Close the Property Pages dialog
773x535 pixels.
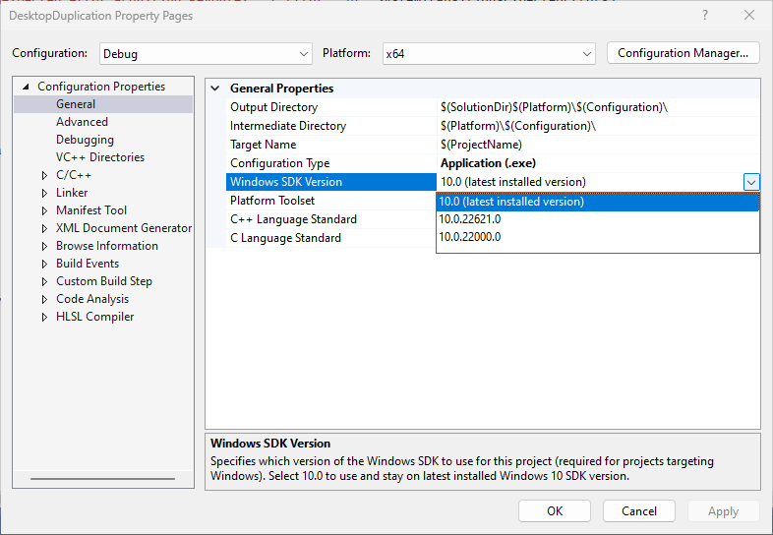[749, 16]
